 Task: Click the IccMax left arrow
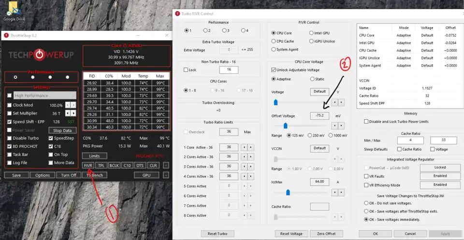click(x=334, y=192)
